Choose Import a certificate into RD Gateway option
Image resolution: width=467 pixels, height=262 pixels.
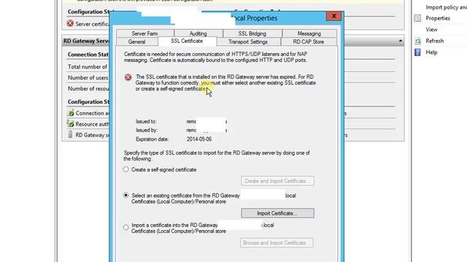click(x=126, y=228)
